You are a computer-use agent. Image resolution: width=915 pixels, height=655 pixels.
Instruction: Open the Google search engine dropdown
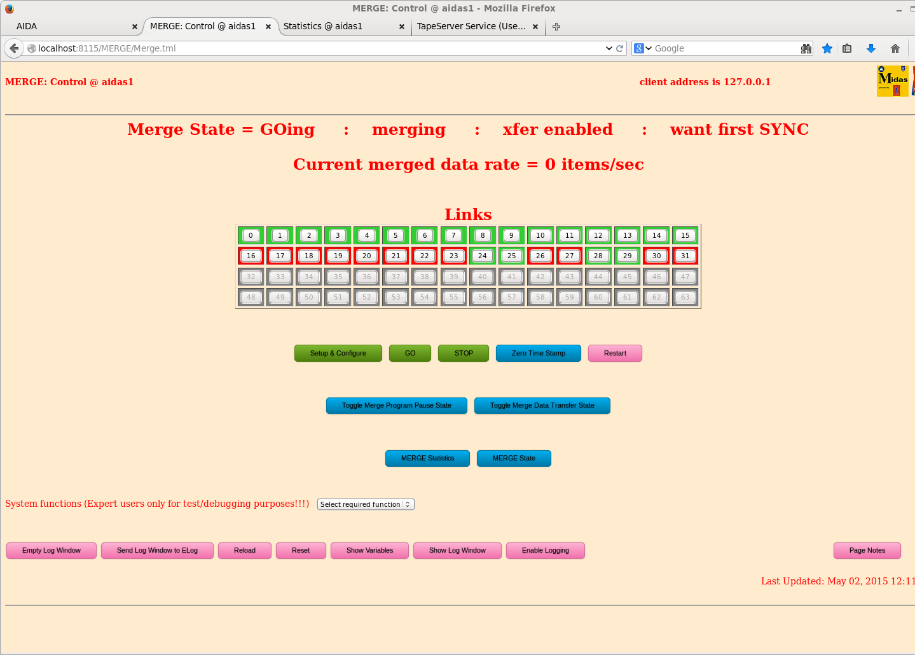pos(643,48)
